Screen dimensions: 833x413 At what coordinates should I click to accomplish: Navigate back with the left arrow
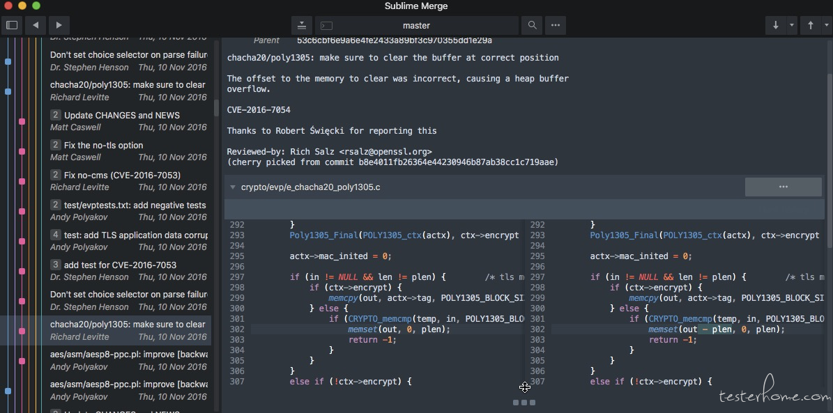coord(36,25)
